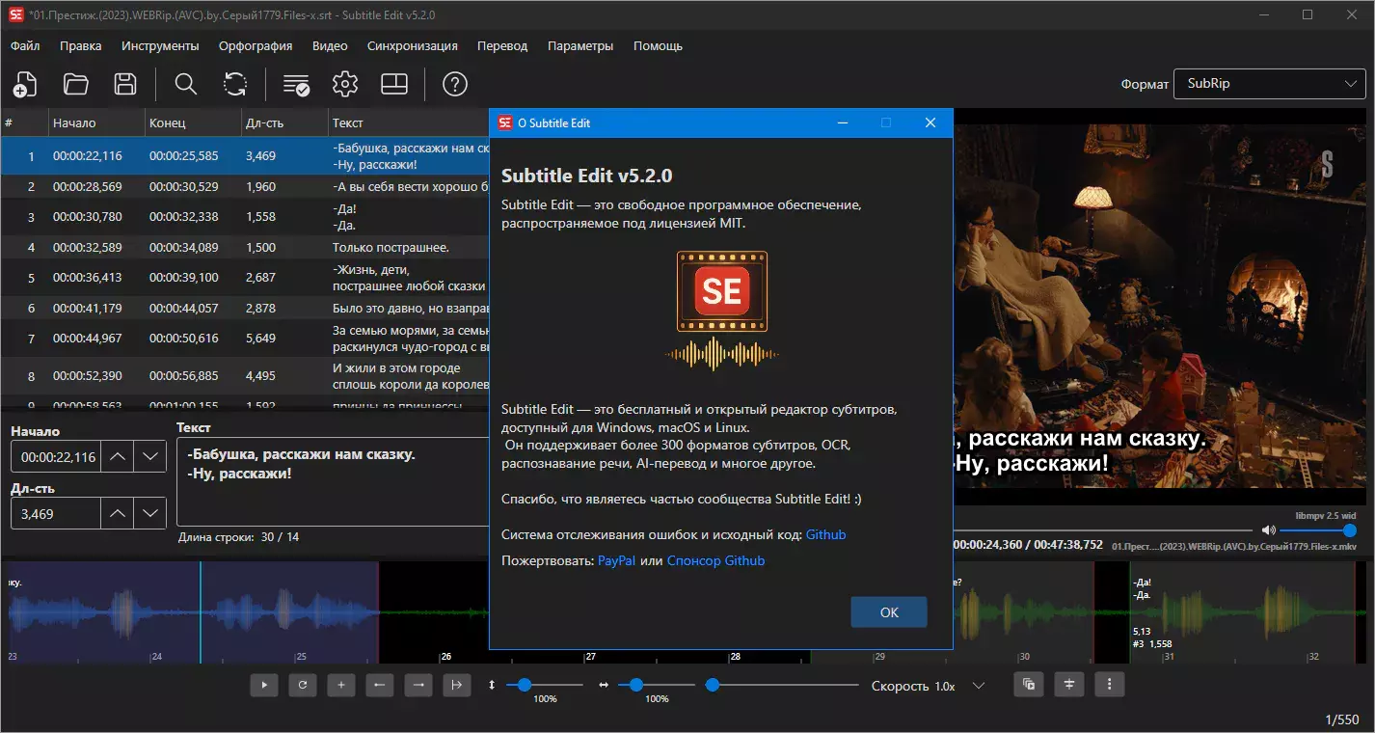1375x733 pixels.
Task: Expand the SubRip format dropdown
Action: pyautogui.click(x=1269, y=84)
